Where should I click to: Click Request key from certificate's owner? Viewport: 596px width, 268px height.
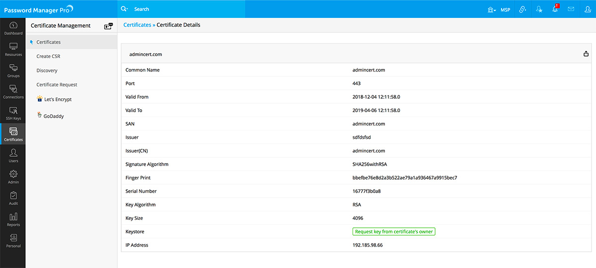coord(393,231)
